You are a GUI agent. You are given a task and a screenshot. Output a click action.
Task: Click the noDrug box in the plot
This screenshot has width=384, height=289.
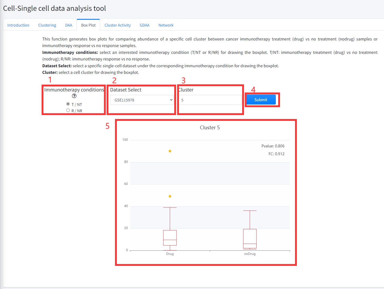pos(250,239)
